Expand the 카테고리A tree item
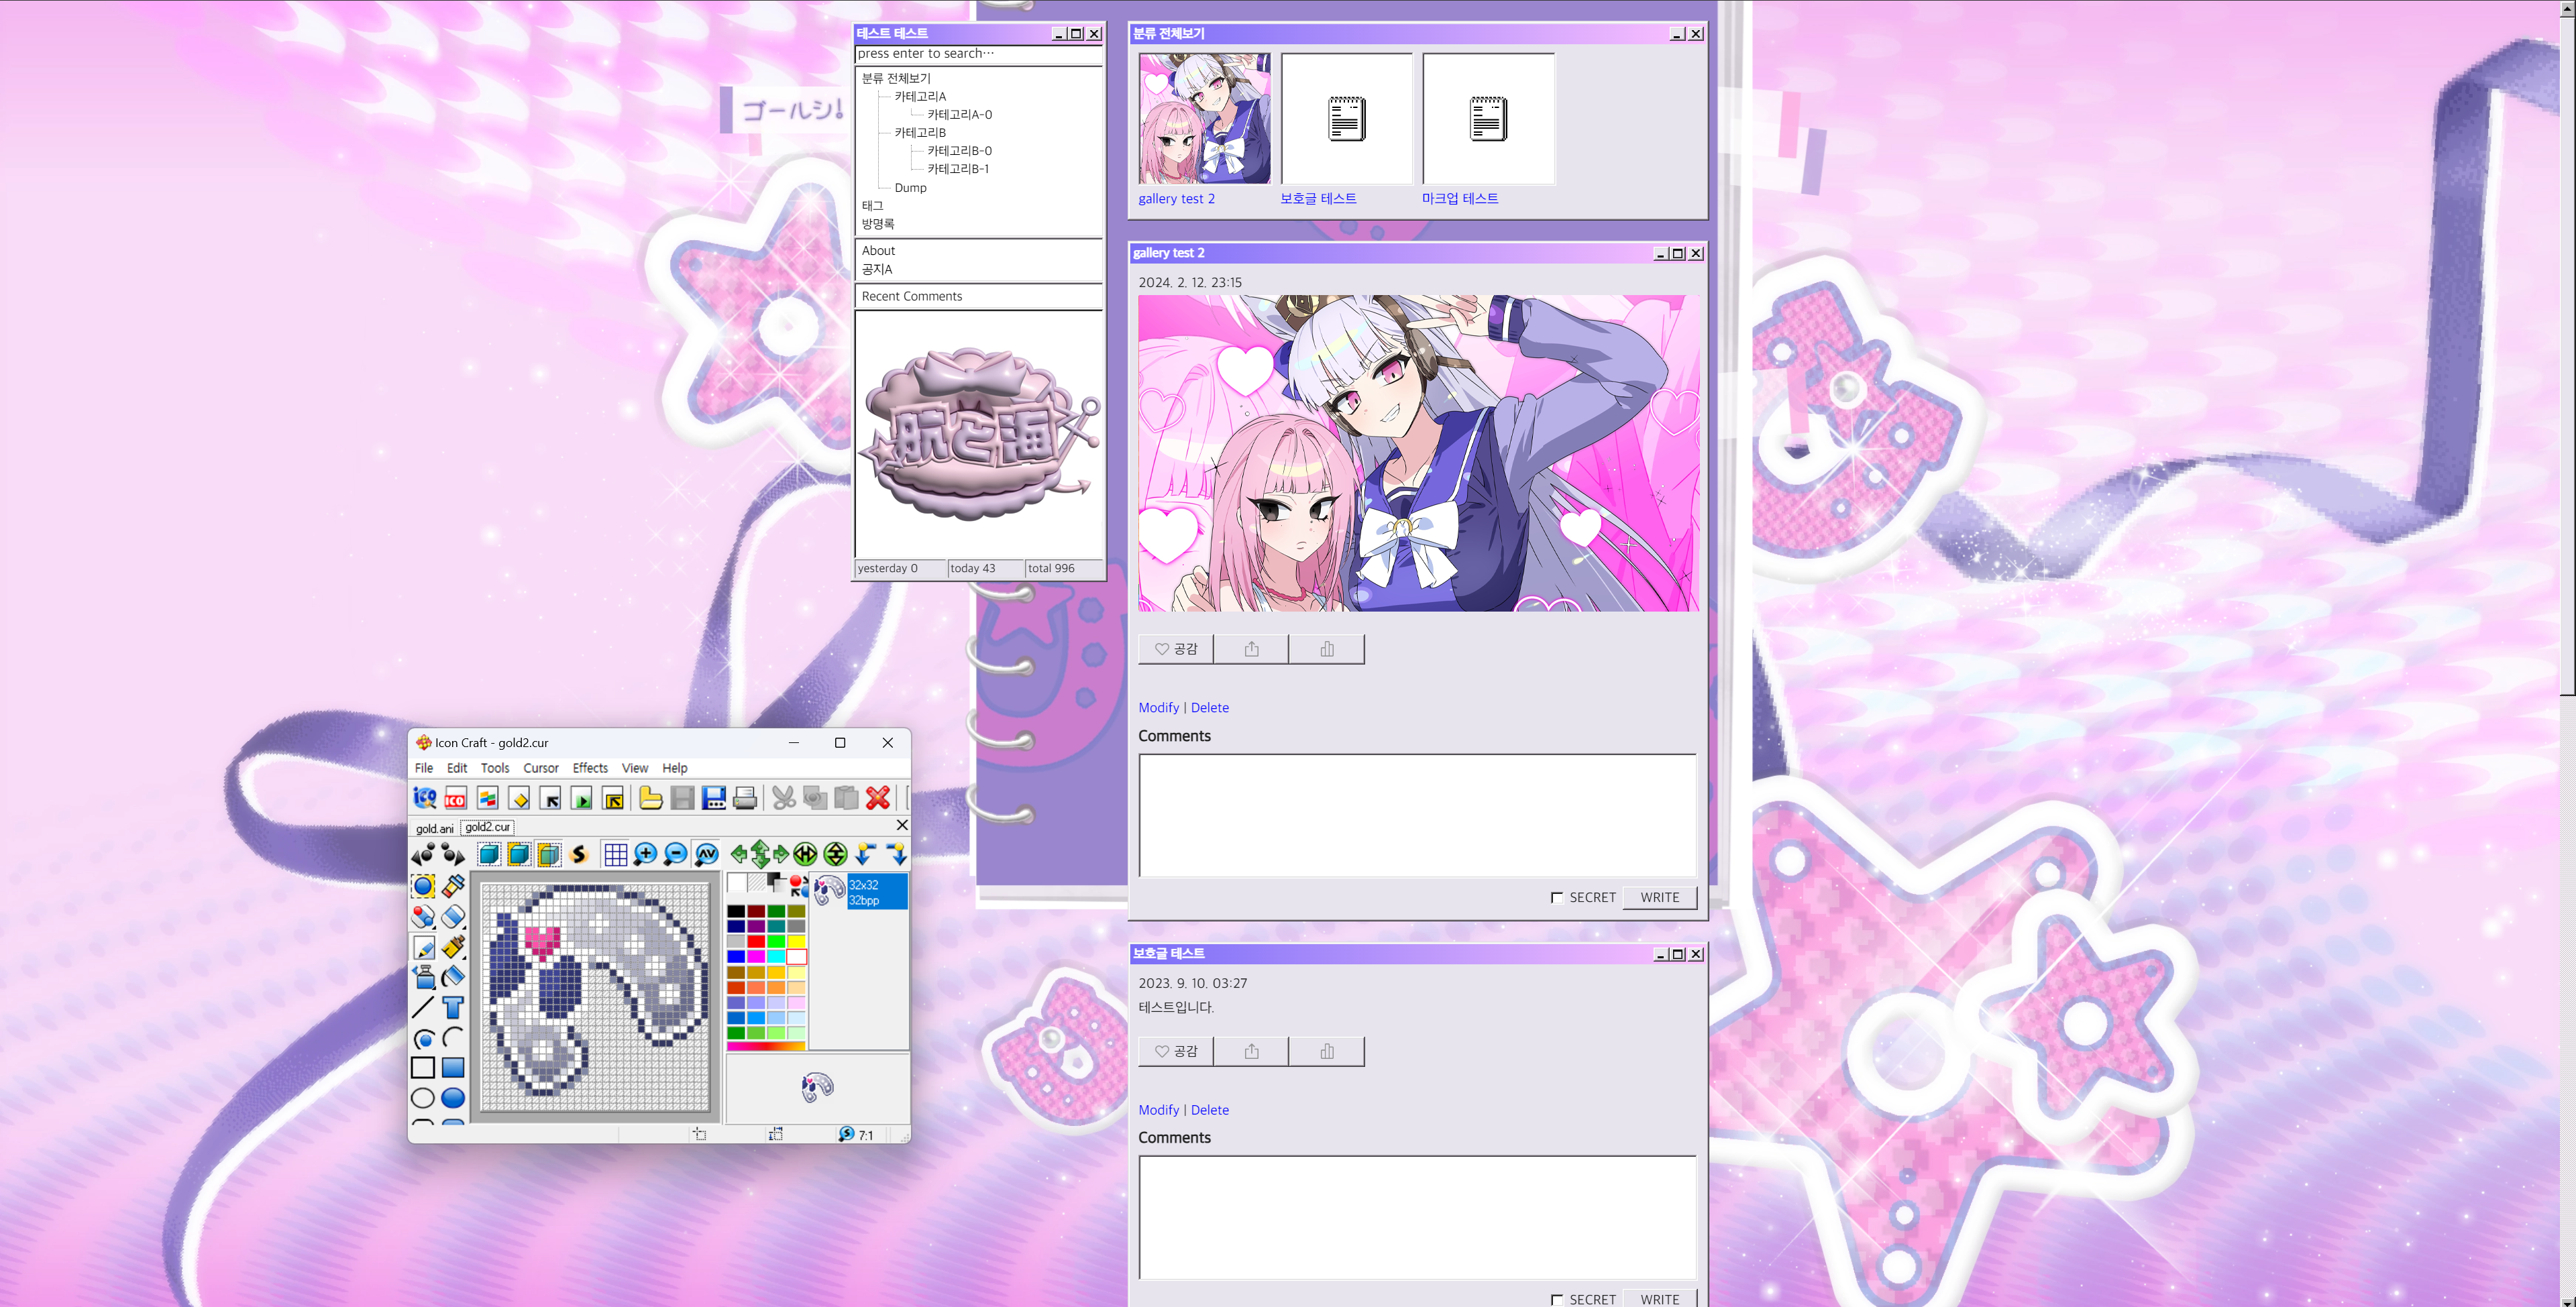2576x1307 pixels. click(919, 96)
